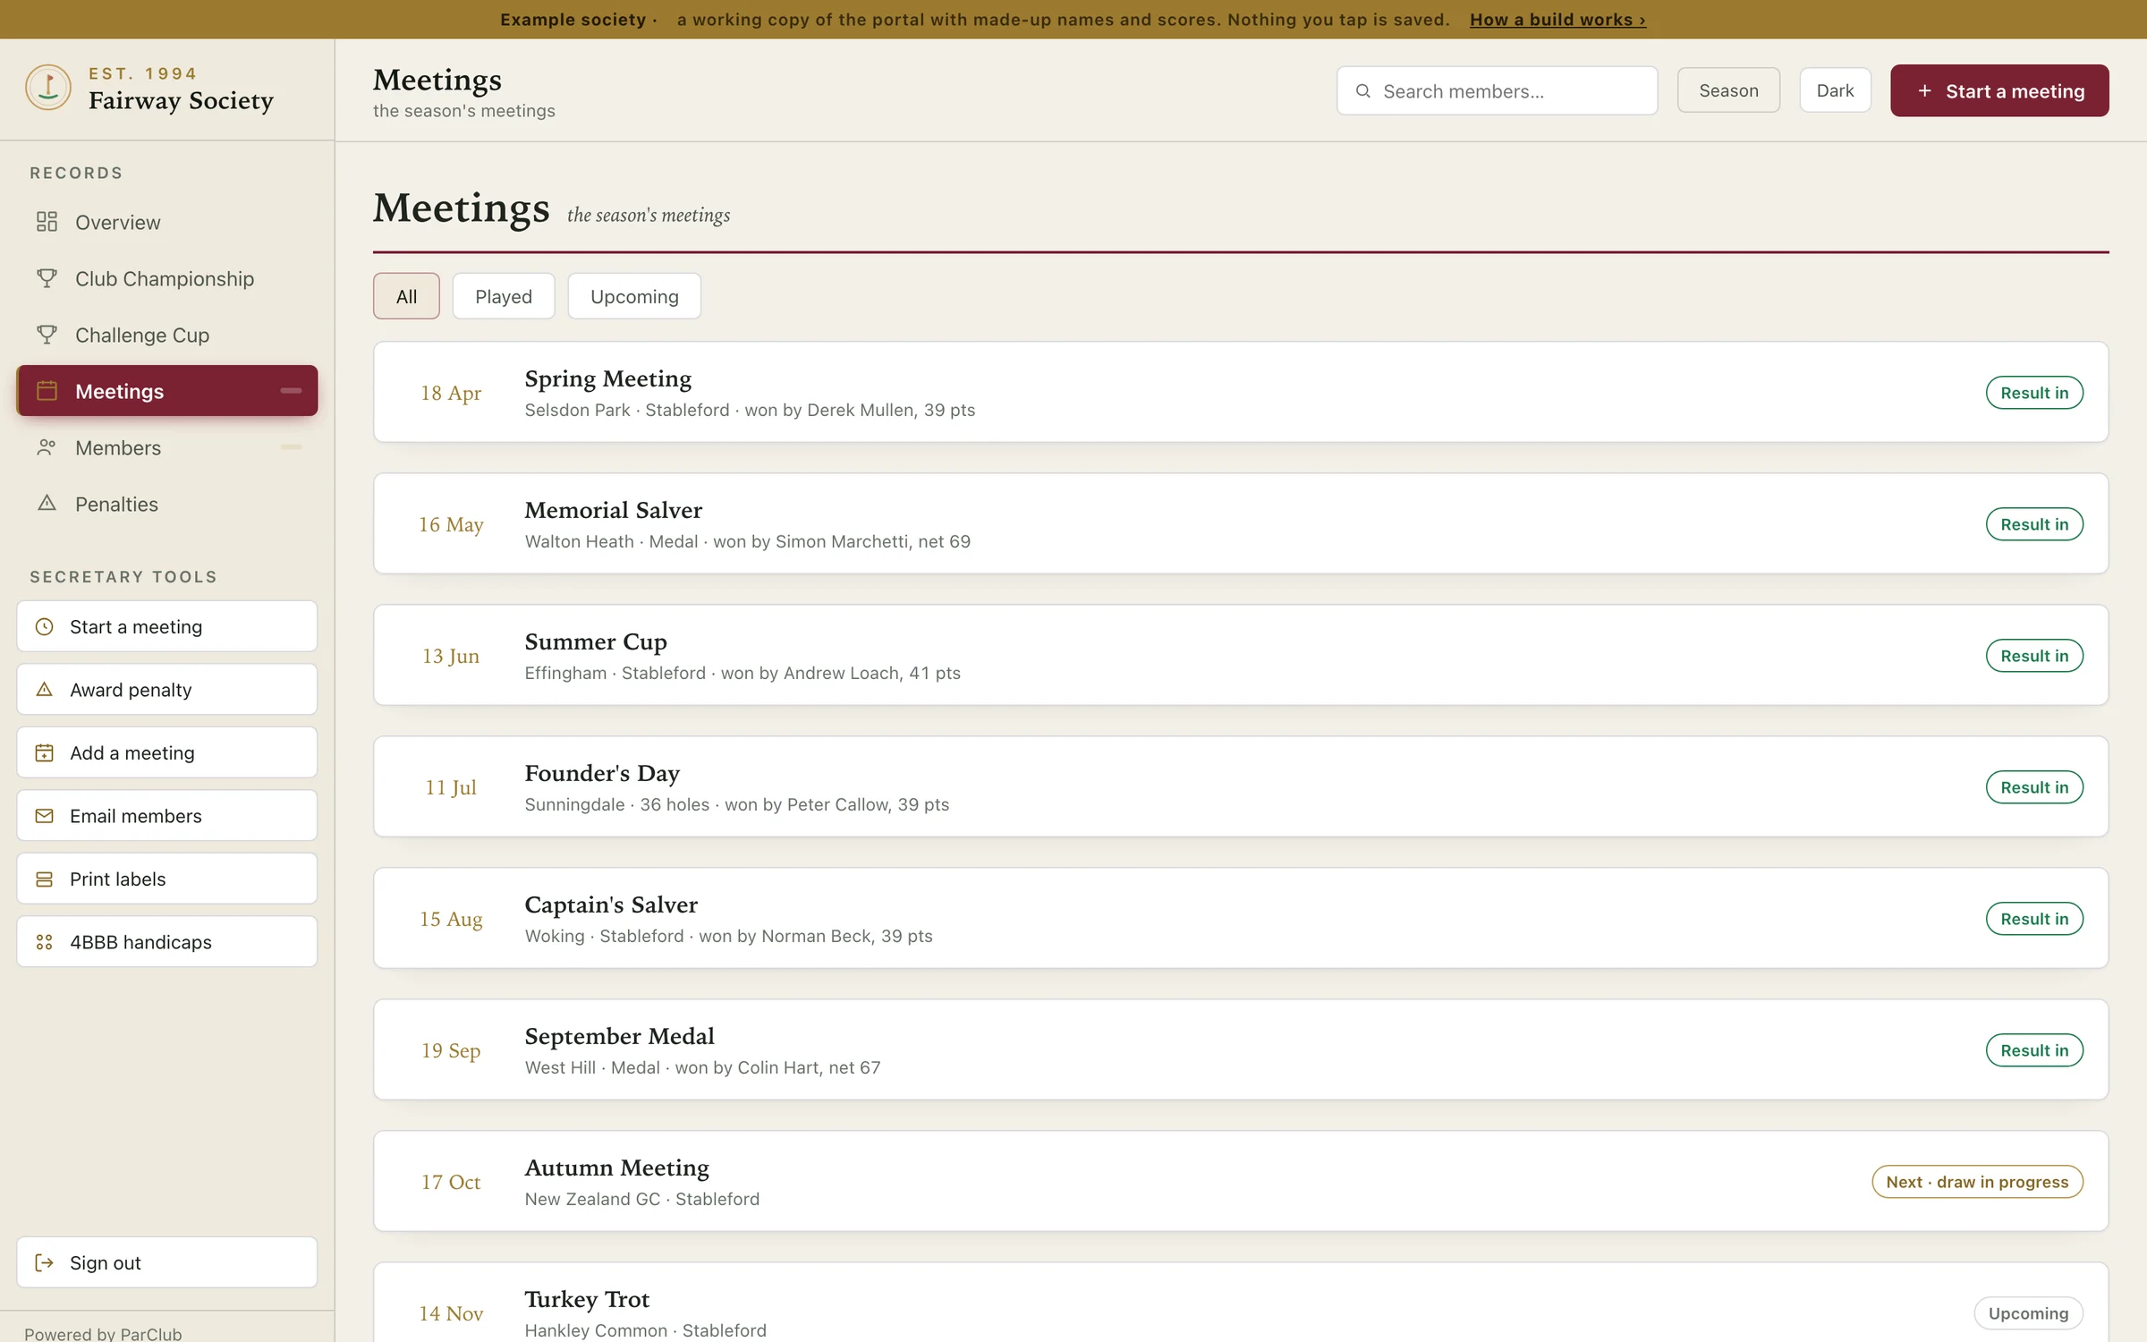Click Result in badge on Memorial Salver
The height and width of the screenshot is (1342, 2147).
(x=2034, y=524)
